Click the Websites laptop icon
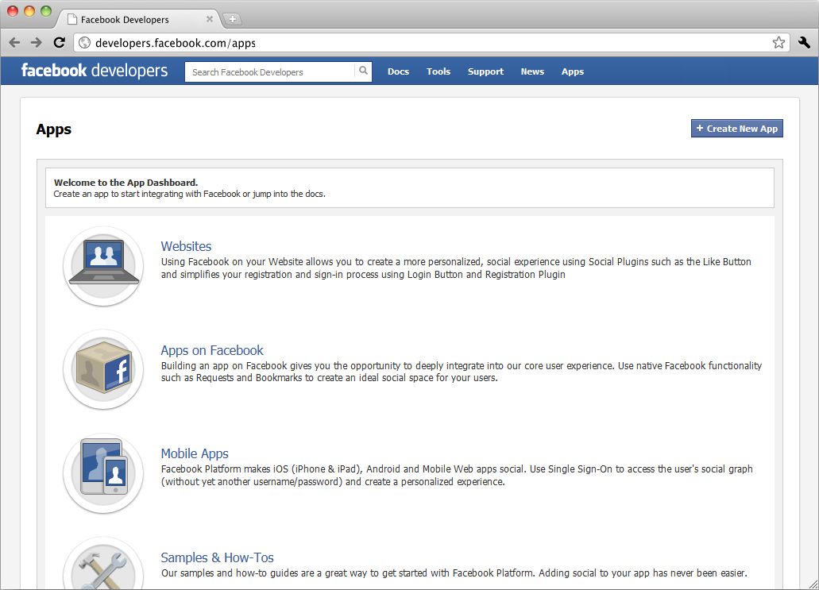Viewport: 819px width, 590px height. [x=103, y=265]
